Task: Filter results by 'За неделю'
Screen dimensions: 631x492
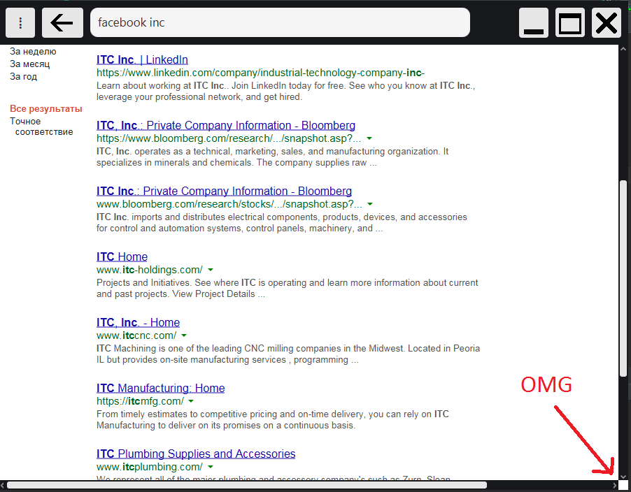Action: click(33, 52)
